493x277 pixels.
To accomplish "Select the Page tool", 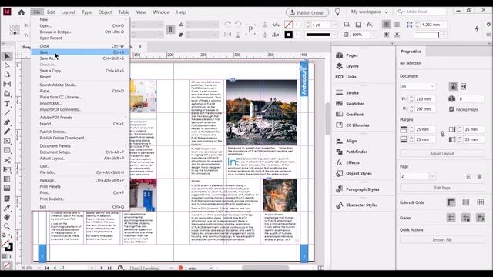I will [7, 75].
